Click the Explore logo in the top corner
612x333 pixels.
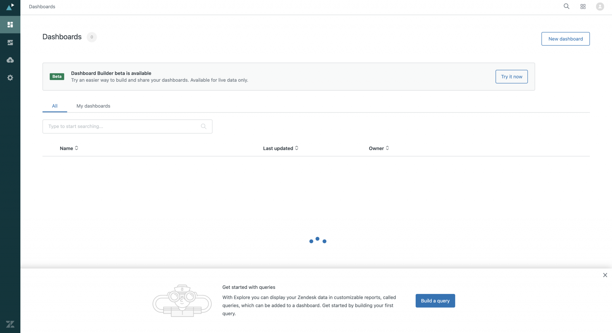click(x=10, y=7)
